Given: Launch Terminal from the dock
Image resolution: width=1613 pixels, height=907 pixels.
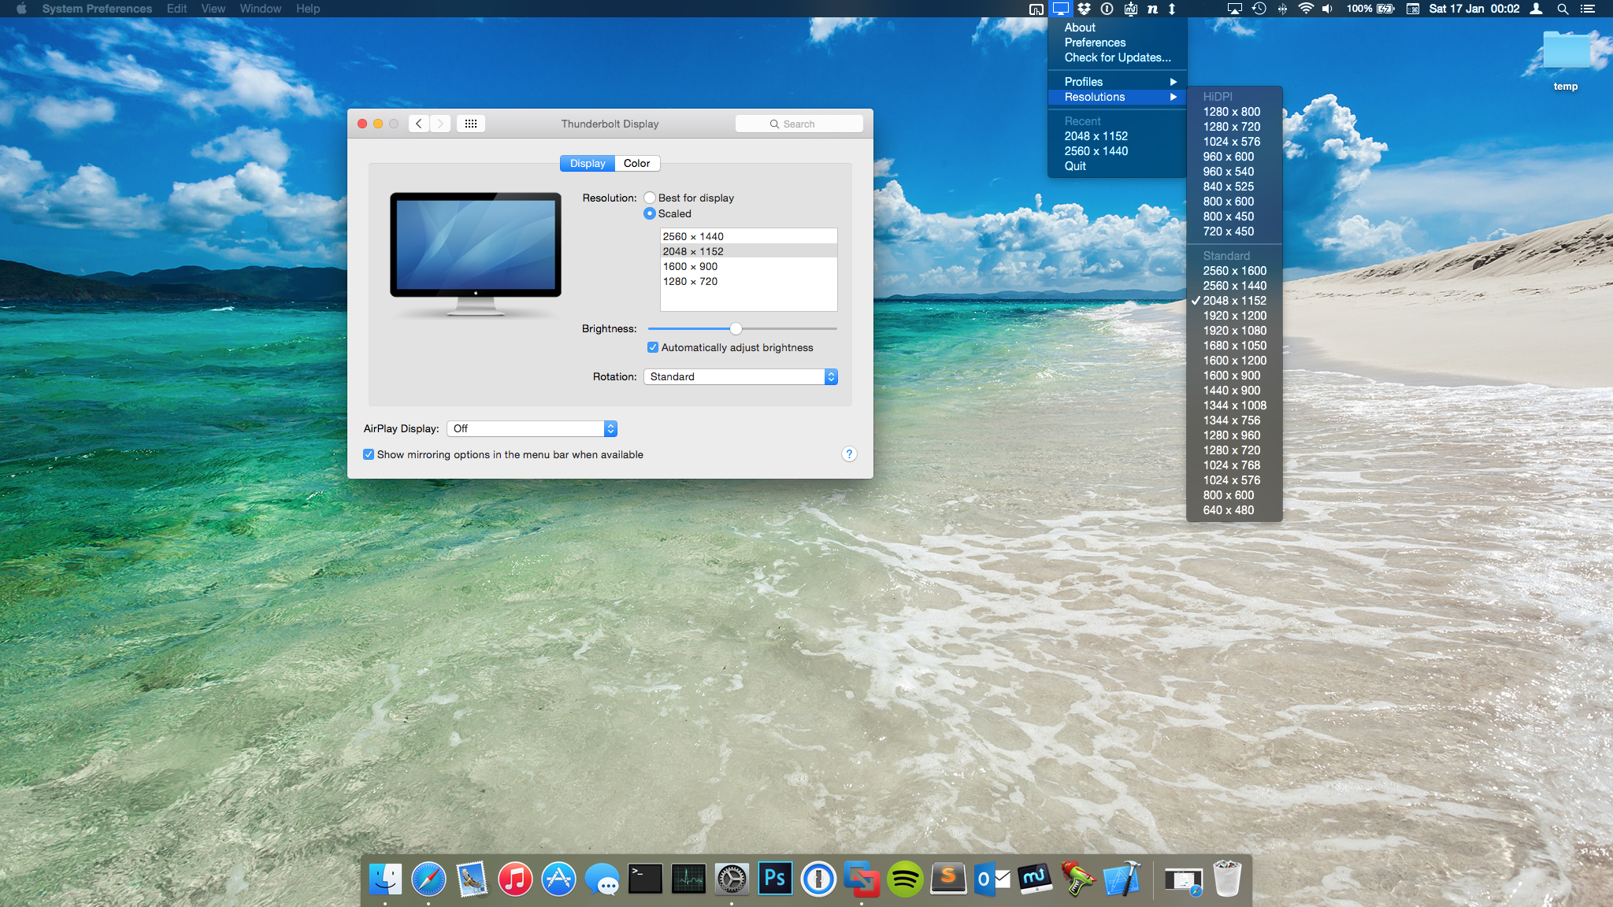Looking at the screenshot, I should click(x=645, y=879).
